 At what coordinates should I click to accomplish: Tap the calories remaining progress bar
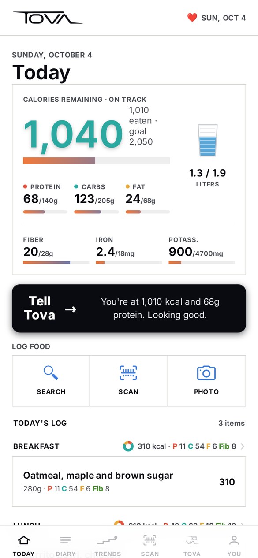(x=96, y=160)
